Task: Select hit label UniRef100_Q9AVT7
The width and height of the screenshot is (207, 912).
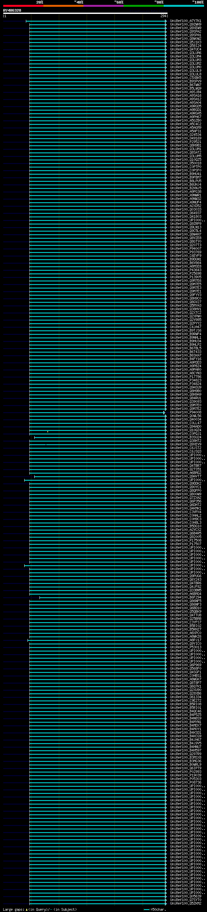Action: pyautogui.click(x=185, y=477)
